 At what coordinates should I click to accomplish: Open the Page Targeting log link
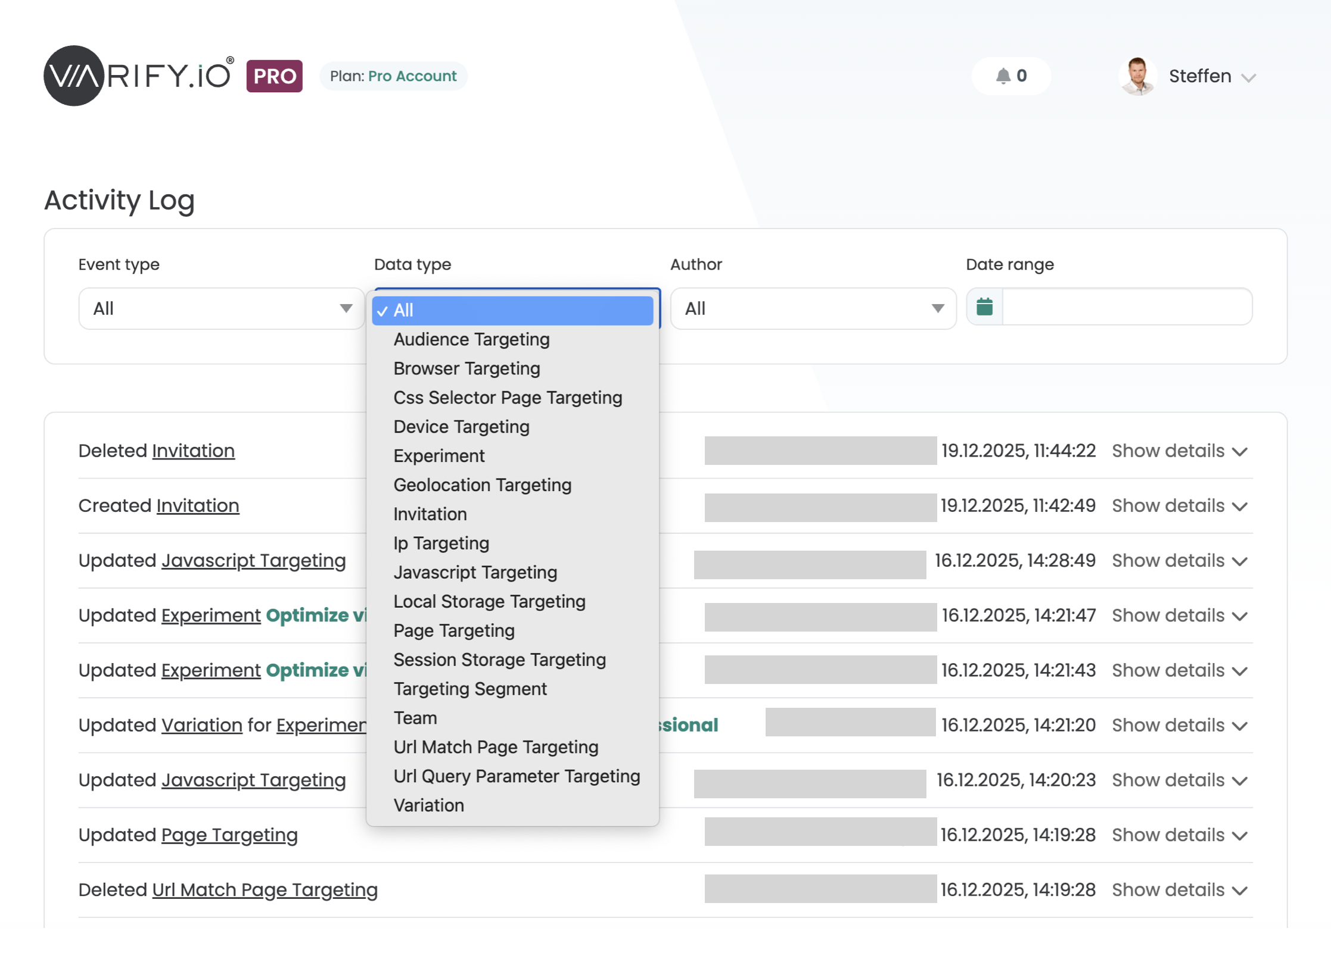click(x=229, y=835)
